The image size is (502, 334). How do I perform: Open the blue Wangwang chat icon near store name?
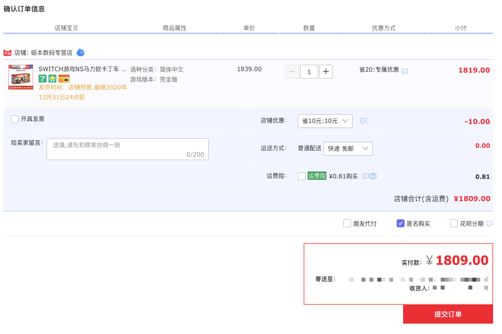click(x=81, y=52)
